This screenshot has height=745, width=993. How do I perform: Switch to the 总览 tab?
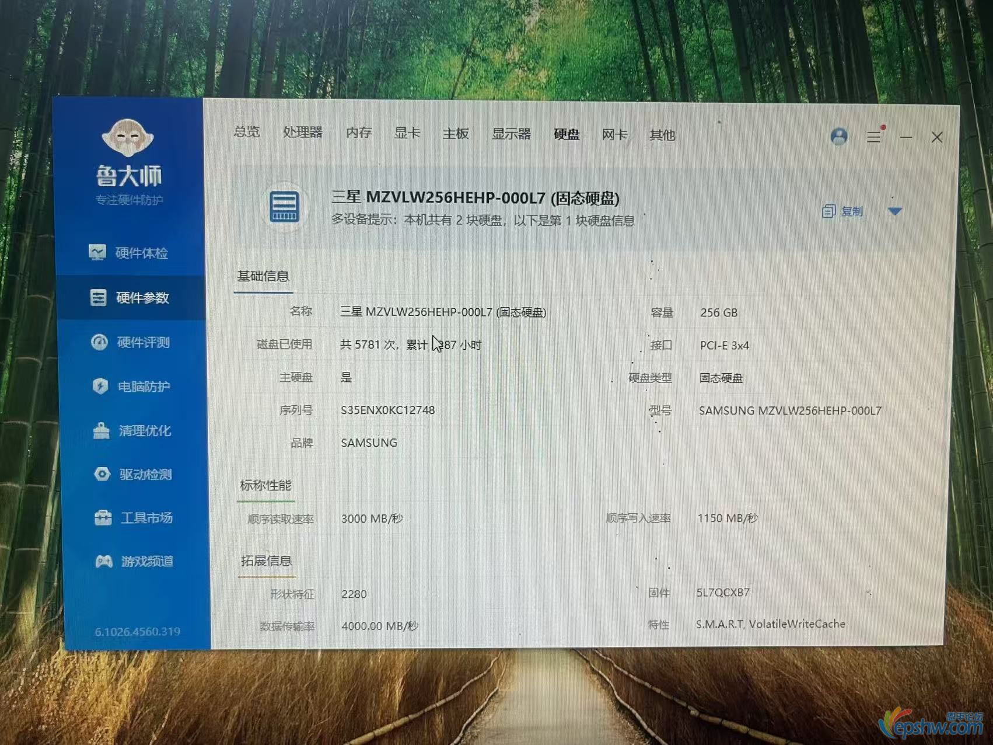point(247,132)
